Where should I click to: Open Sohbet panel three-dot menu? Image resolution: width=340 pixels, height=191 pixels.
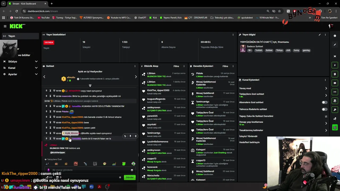pyautogui.click(x=135, y=66)
